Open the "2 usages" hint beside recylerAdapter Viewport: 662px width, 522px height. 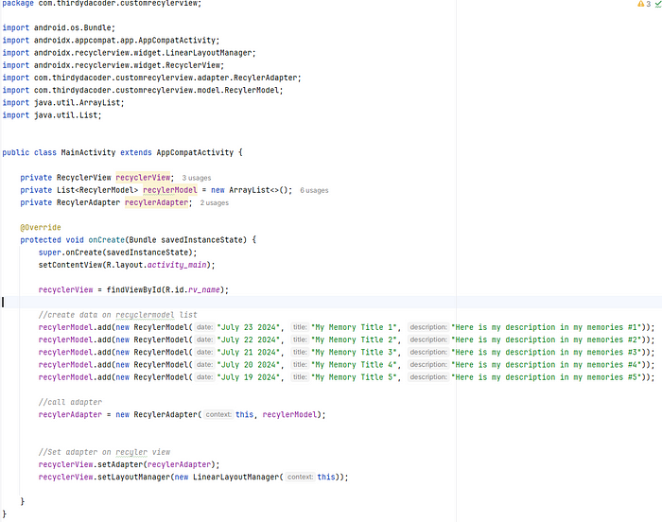215,202
